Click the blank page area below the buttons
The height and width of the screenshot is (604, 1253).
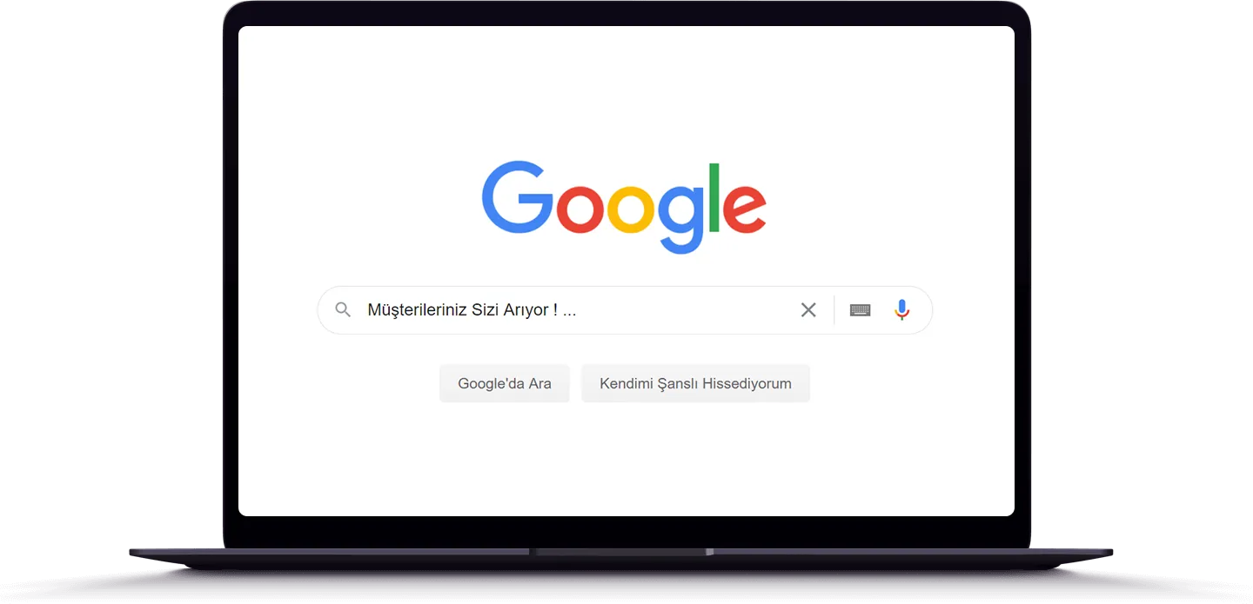tap(626, 461)
